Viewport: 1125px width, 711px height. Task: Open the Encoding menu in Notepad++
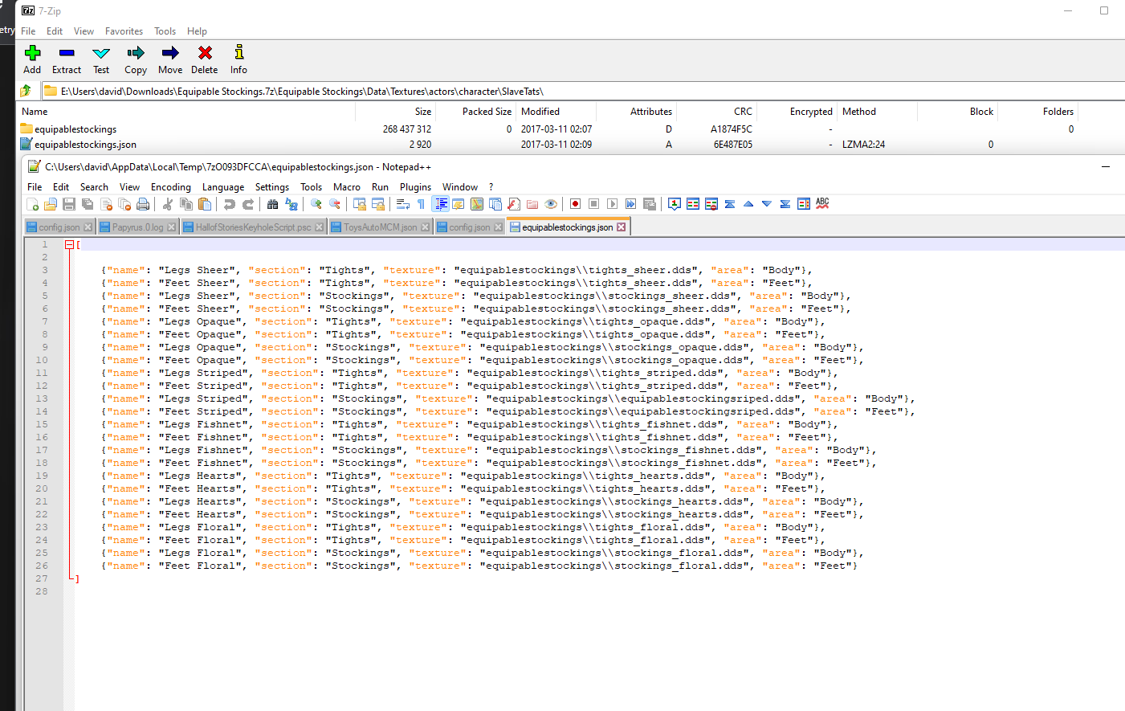click(x=171, y=187)
